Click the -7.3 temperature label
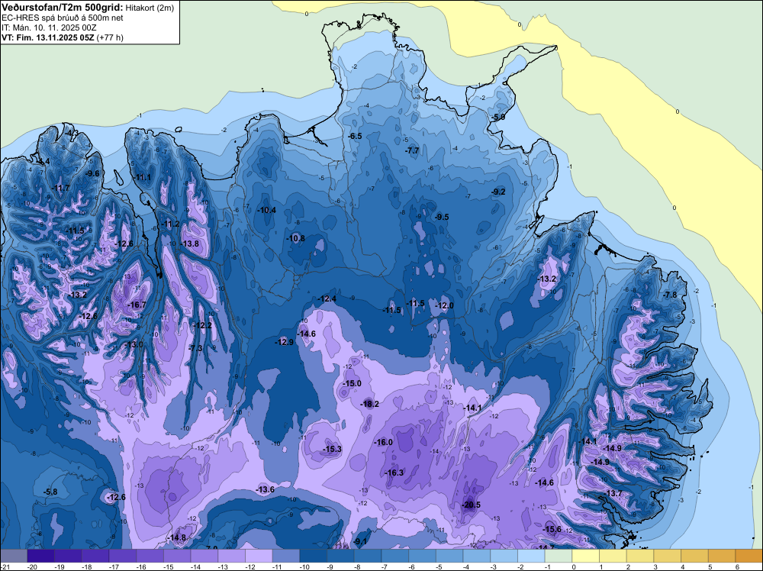This screenshot has width=763, height=571. (x=195, y=348)
